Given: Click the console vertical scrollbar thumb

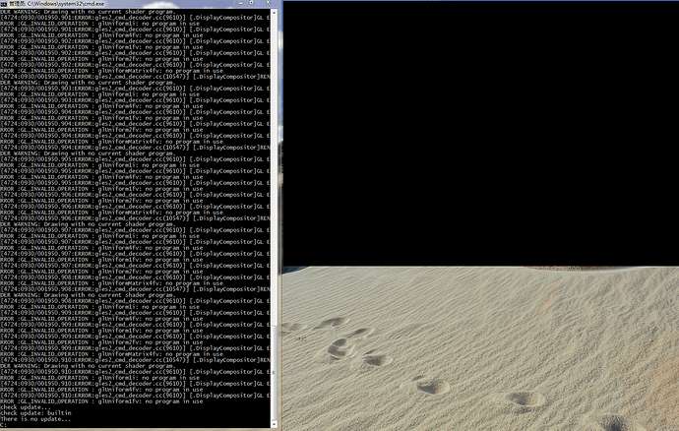Looking at the screenshot, I should pyautogui.click(x=274, y=373).
